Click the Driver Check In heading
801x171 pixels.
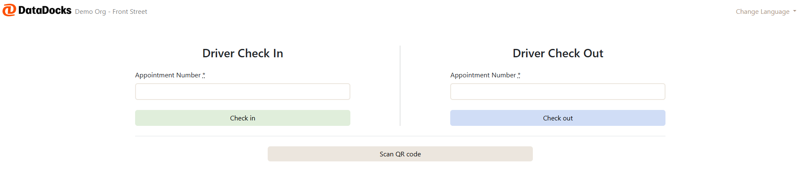coord(243,54)
